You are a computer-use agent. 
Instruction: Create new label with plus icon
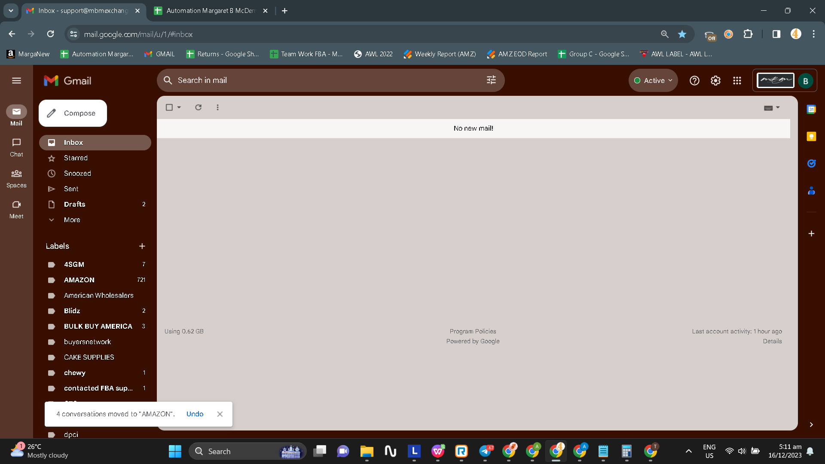pyautogui.click(x=142, y=246)
